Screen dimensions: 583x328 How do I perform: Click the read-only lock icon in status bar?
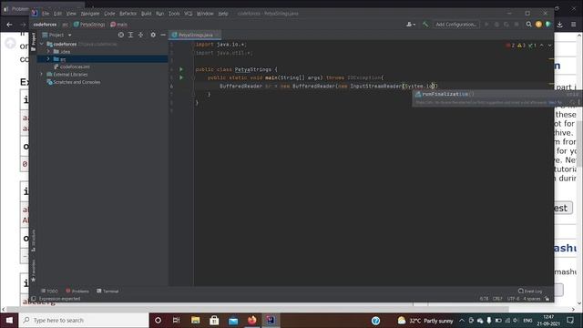tap(547, 298)
